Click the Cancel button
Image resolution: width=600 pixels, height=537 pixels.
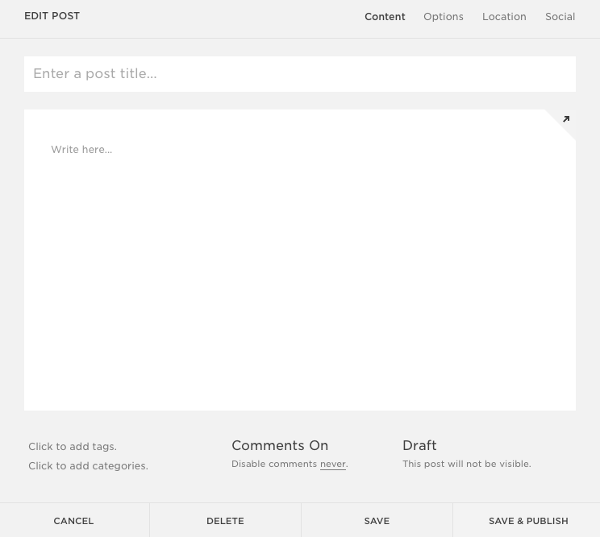[73, 521]
